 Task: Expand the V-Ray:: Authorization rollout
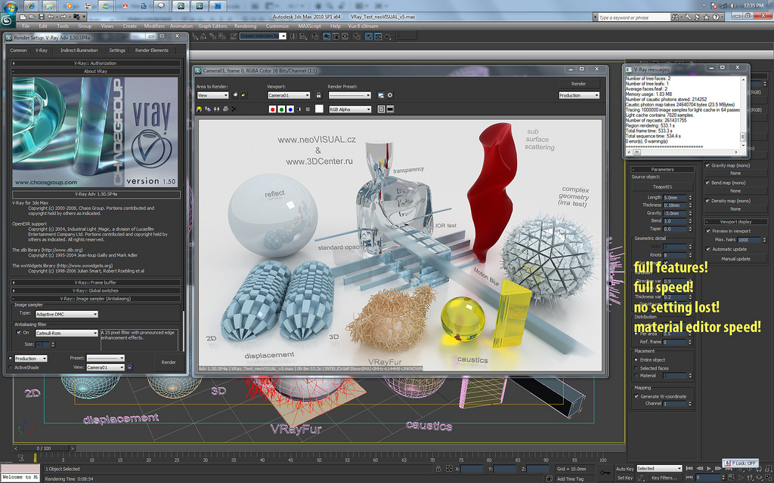(95, 63)
